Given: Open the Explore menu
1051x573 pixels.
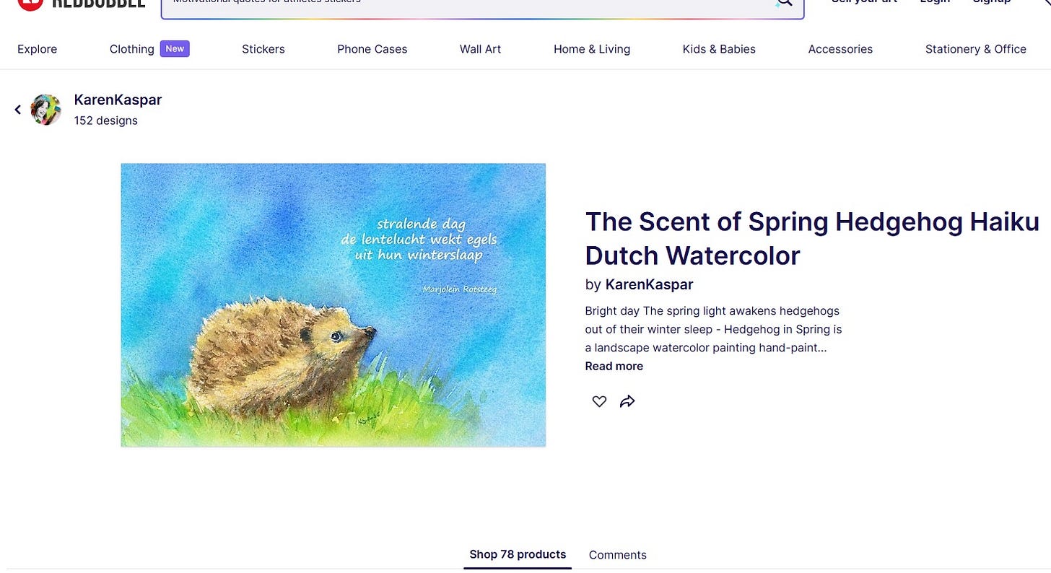Looking at the screenshot, I should [38, 49].
